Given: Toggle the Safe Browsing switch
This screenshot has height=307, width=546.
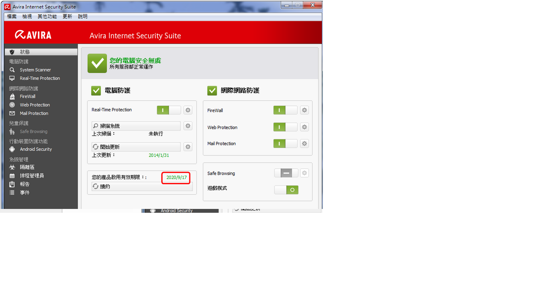Looking at the screenshot, I should [x=286, y=173].
